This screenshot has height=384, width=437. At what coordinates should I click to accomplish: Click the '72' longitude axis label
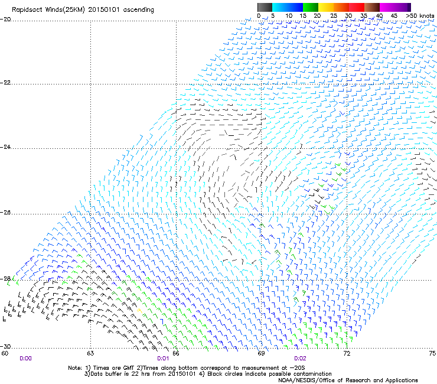coord(347,354)
